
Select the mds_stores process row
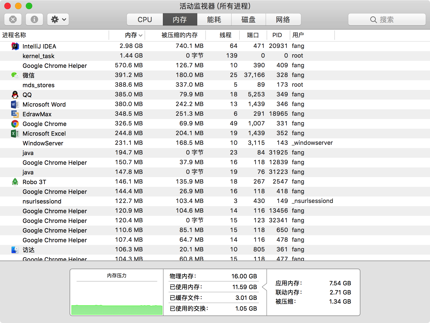click(x=215, y=85)
